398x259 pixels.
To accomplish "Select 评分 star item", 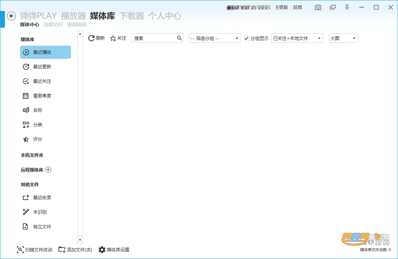I will coord(45,139).
